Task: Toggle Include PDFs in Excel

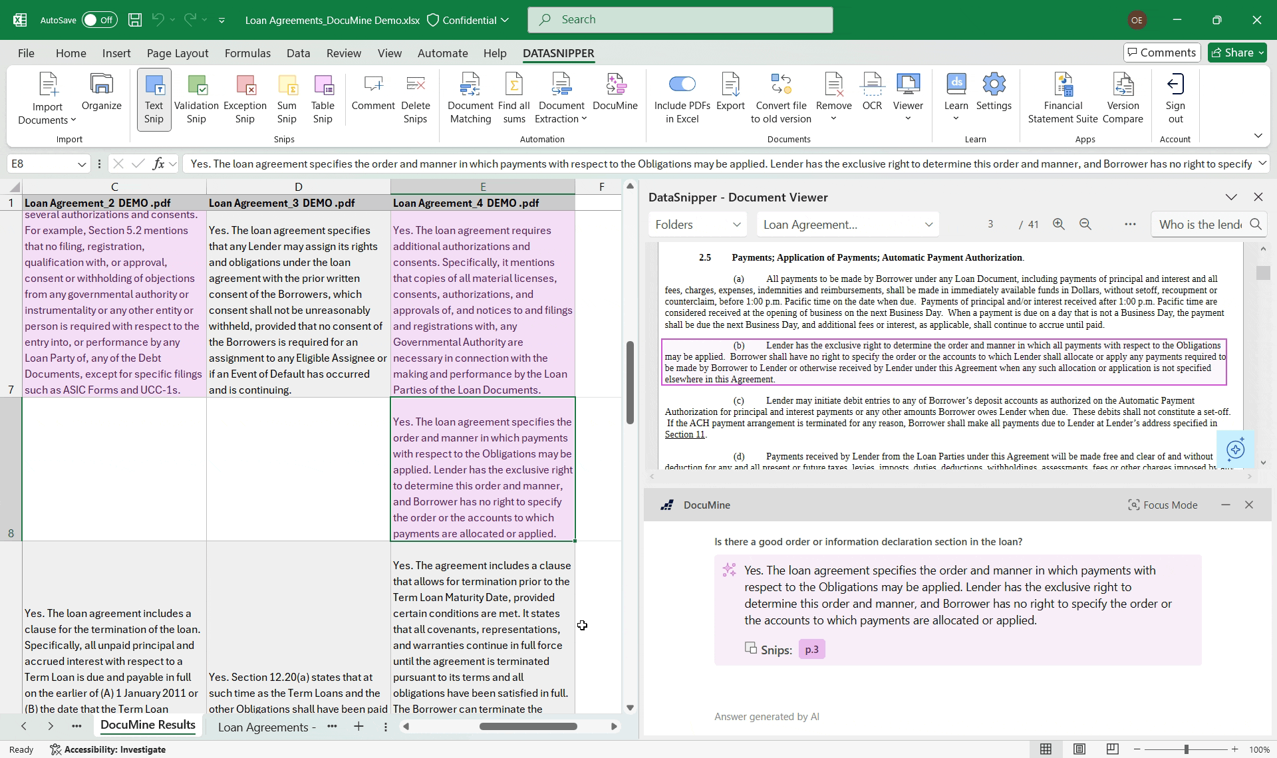Action: tap(682, 84)
